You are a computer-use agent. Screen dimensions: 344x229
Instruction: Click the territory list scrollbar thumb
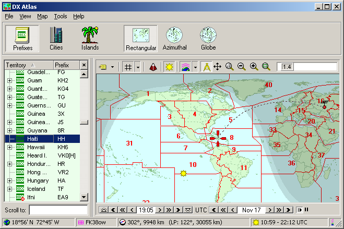pyautogui.click(x=84, y=122)
